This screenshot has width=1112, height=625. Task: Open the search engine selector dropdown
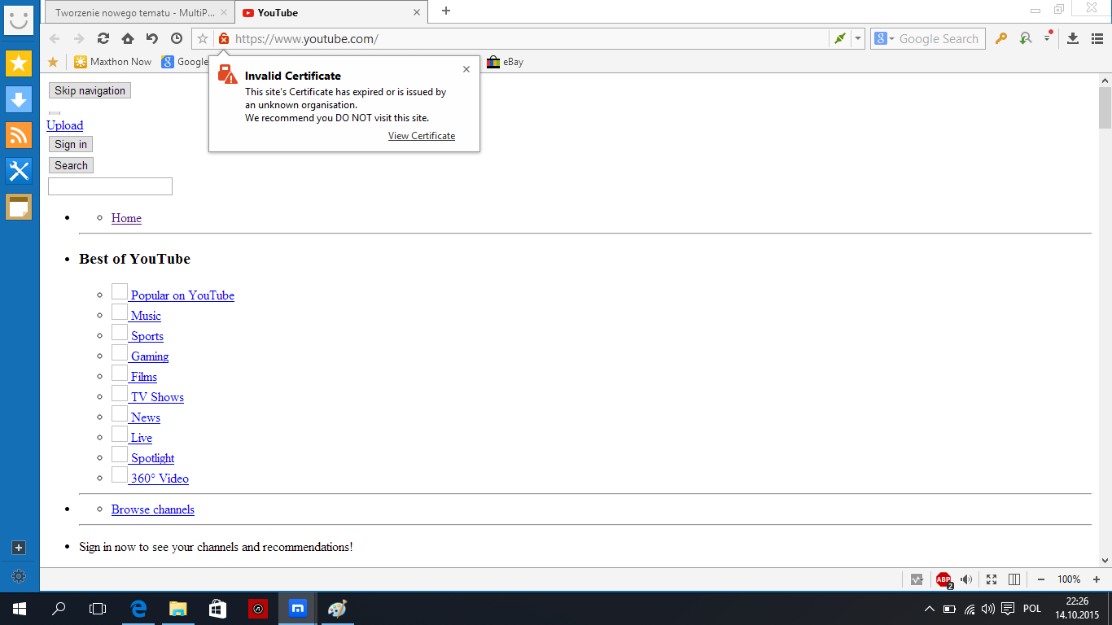click(884, 38)
